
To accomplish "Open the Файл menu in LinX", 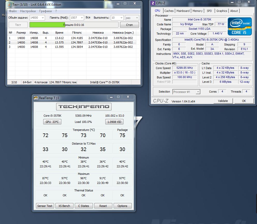I will pyautogui.click(x=13, y=11).
